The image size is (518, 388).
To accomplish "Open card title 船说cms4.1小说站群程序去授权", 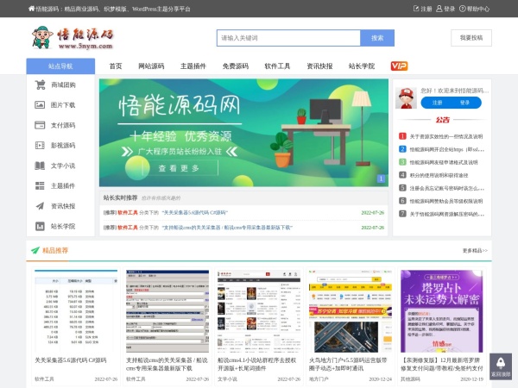I will click(257, 364).
